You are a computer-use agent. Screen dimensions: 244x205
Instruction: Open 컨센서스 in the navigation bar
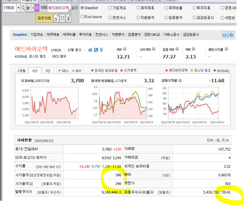tap(102, 34)
